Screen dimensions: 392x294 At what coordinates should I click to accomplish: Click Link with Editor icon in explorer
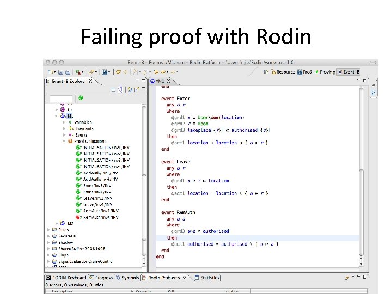[120, 89]
